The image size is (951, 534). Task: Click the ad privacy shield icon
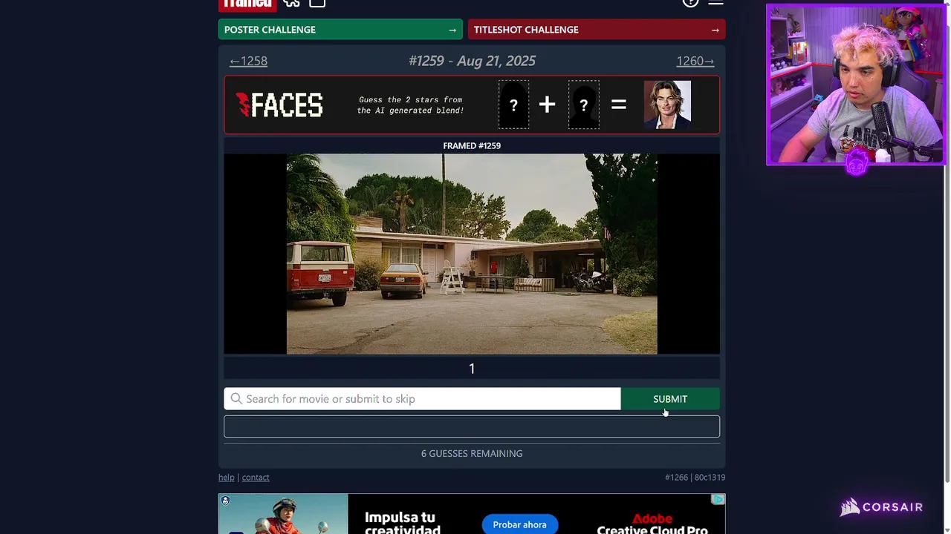(x=225, y=500)
